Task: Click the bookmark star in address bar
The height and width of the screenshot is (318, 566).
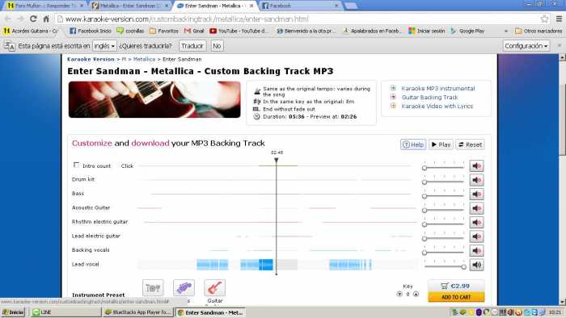Action: (544, 19)
